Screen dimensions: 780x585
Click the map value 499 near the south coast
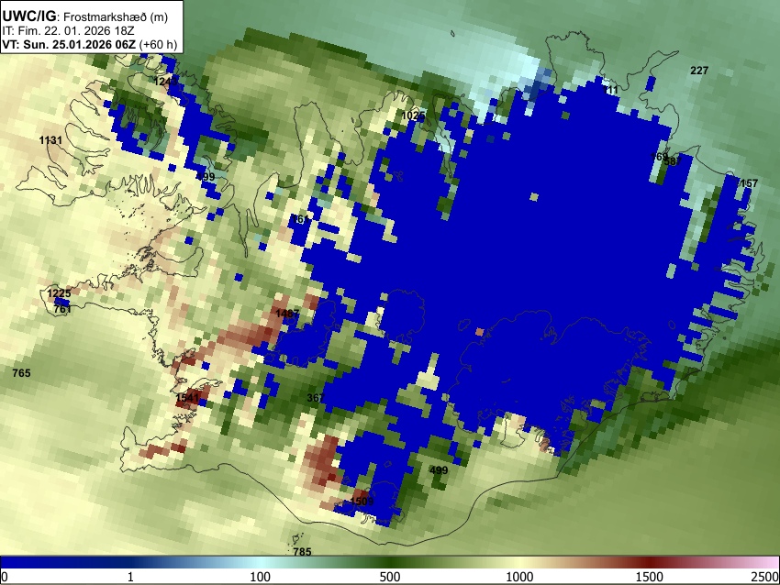tap(439, 470)
